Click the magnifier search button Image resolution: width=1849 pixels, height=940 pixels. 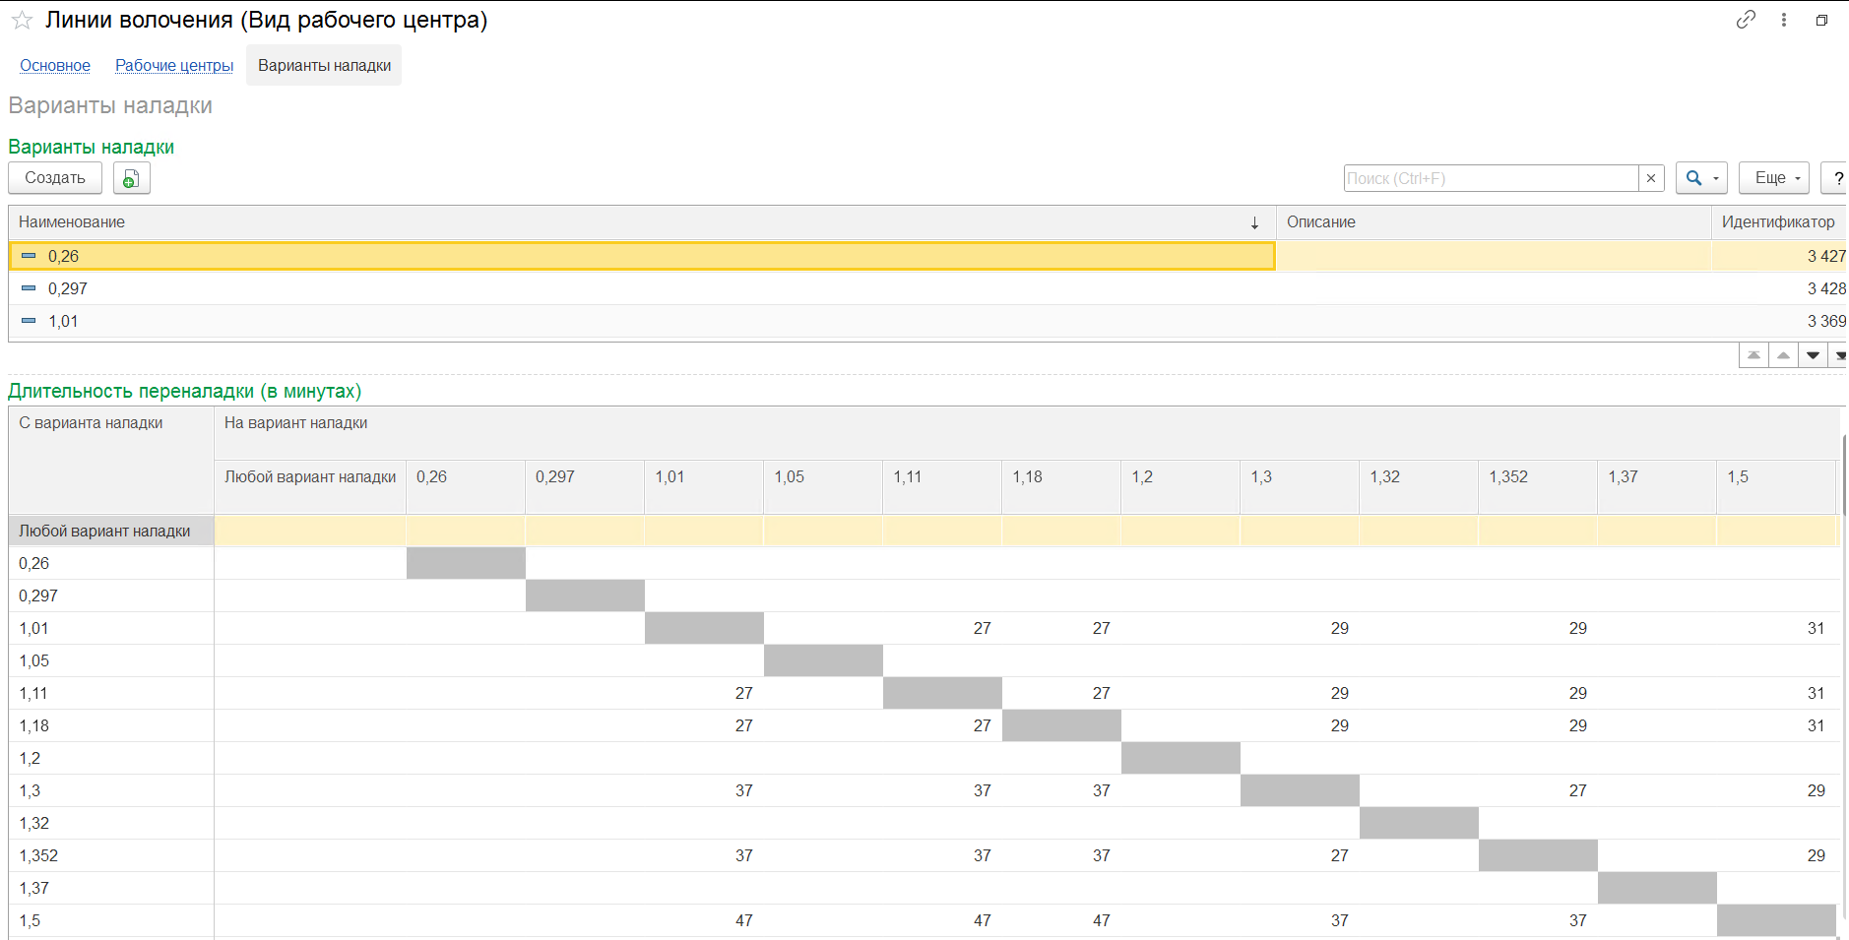pos(1693,178)
